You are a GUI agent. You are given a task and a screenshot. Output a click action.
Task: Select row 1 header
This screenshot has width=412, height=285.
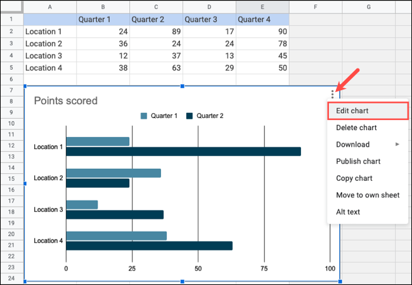click(x=11, y=19)
